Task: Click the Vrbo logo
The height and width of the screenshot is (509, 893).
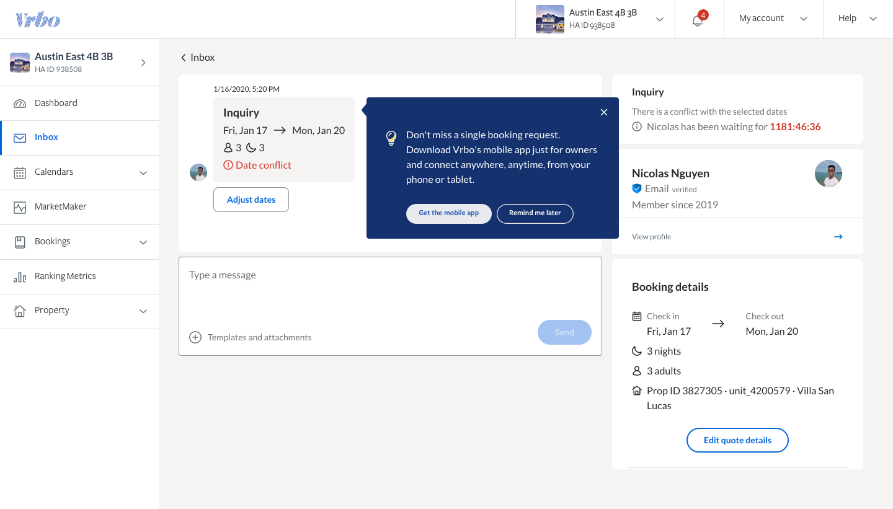Action: pos(38,20)
